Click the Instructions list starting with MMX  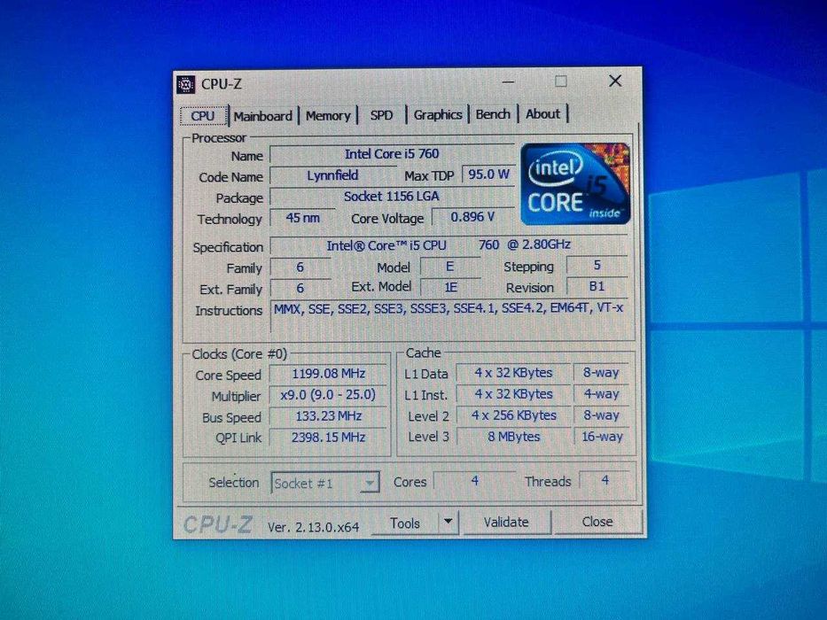449,315
